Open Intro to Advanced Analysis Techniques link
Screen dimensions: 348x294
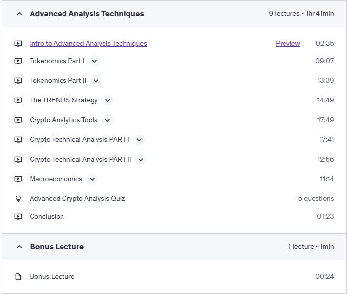[88, 43]
